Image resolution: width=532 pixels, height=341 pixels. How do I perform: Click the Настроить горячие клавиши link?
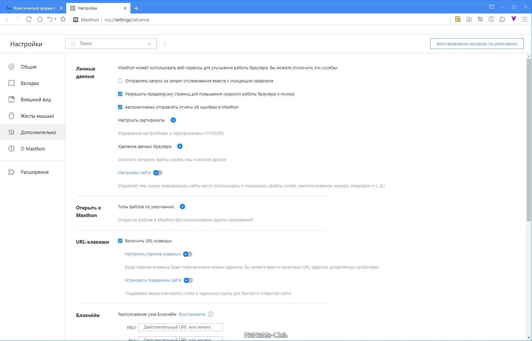153,254
